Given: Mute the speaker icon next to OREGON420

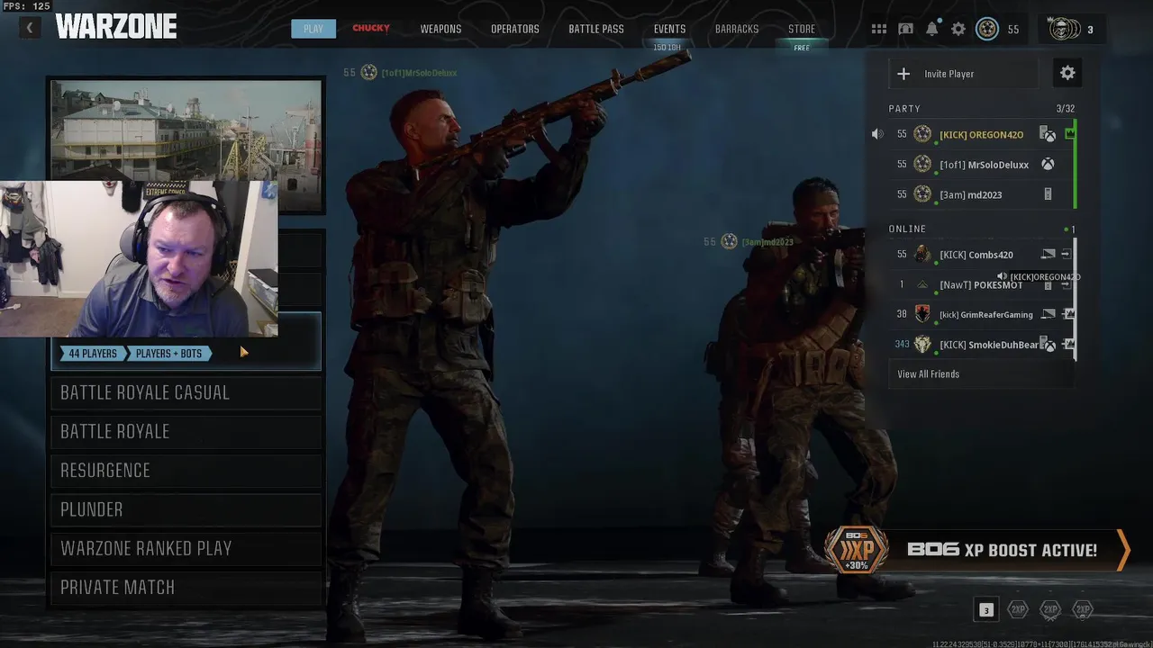Looking at the screenshot, I should [877, 134].
